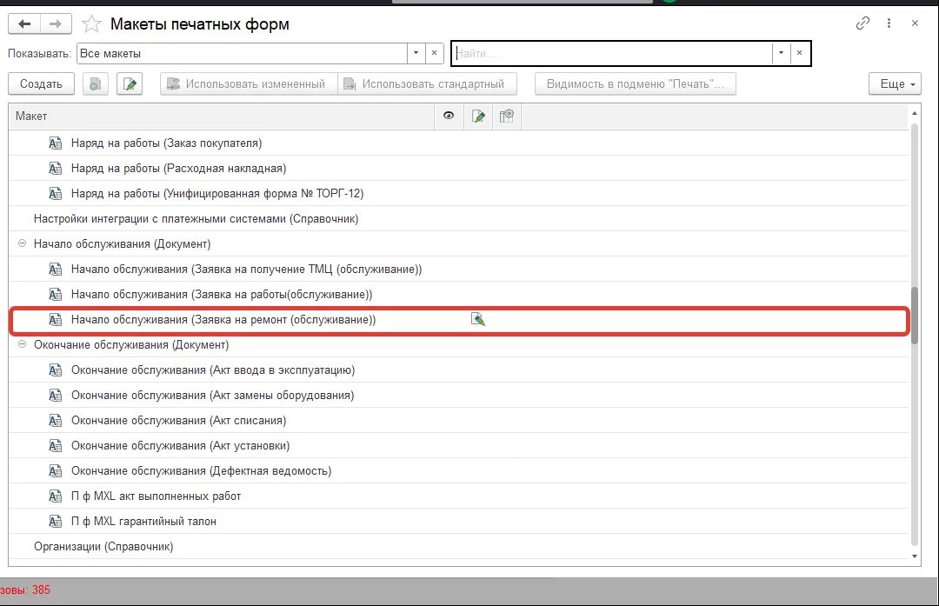The image size is (939, 606).
Task: Select П ф MXL гарантийный талон text
Action: (143, 521)
